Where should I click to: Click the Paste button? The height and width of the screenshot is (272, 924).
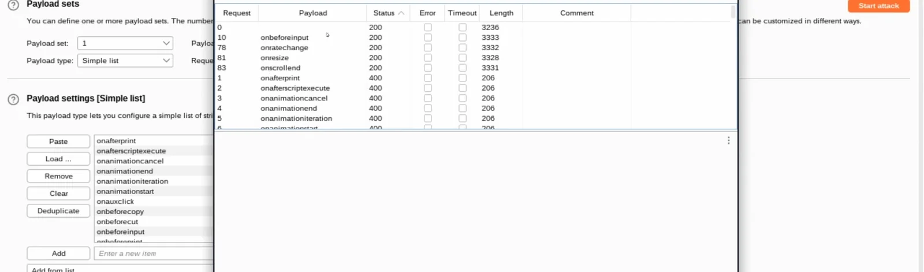click(x=58, y=141)
